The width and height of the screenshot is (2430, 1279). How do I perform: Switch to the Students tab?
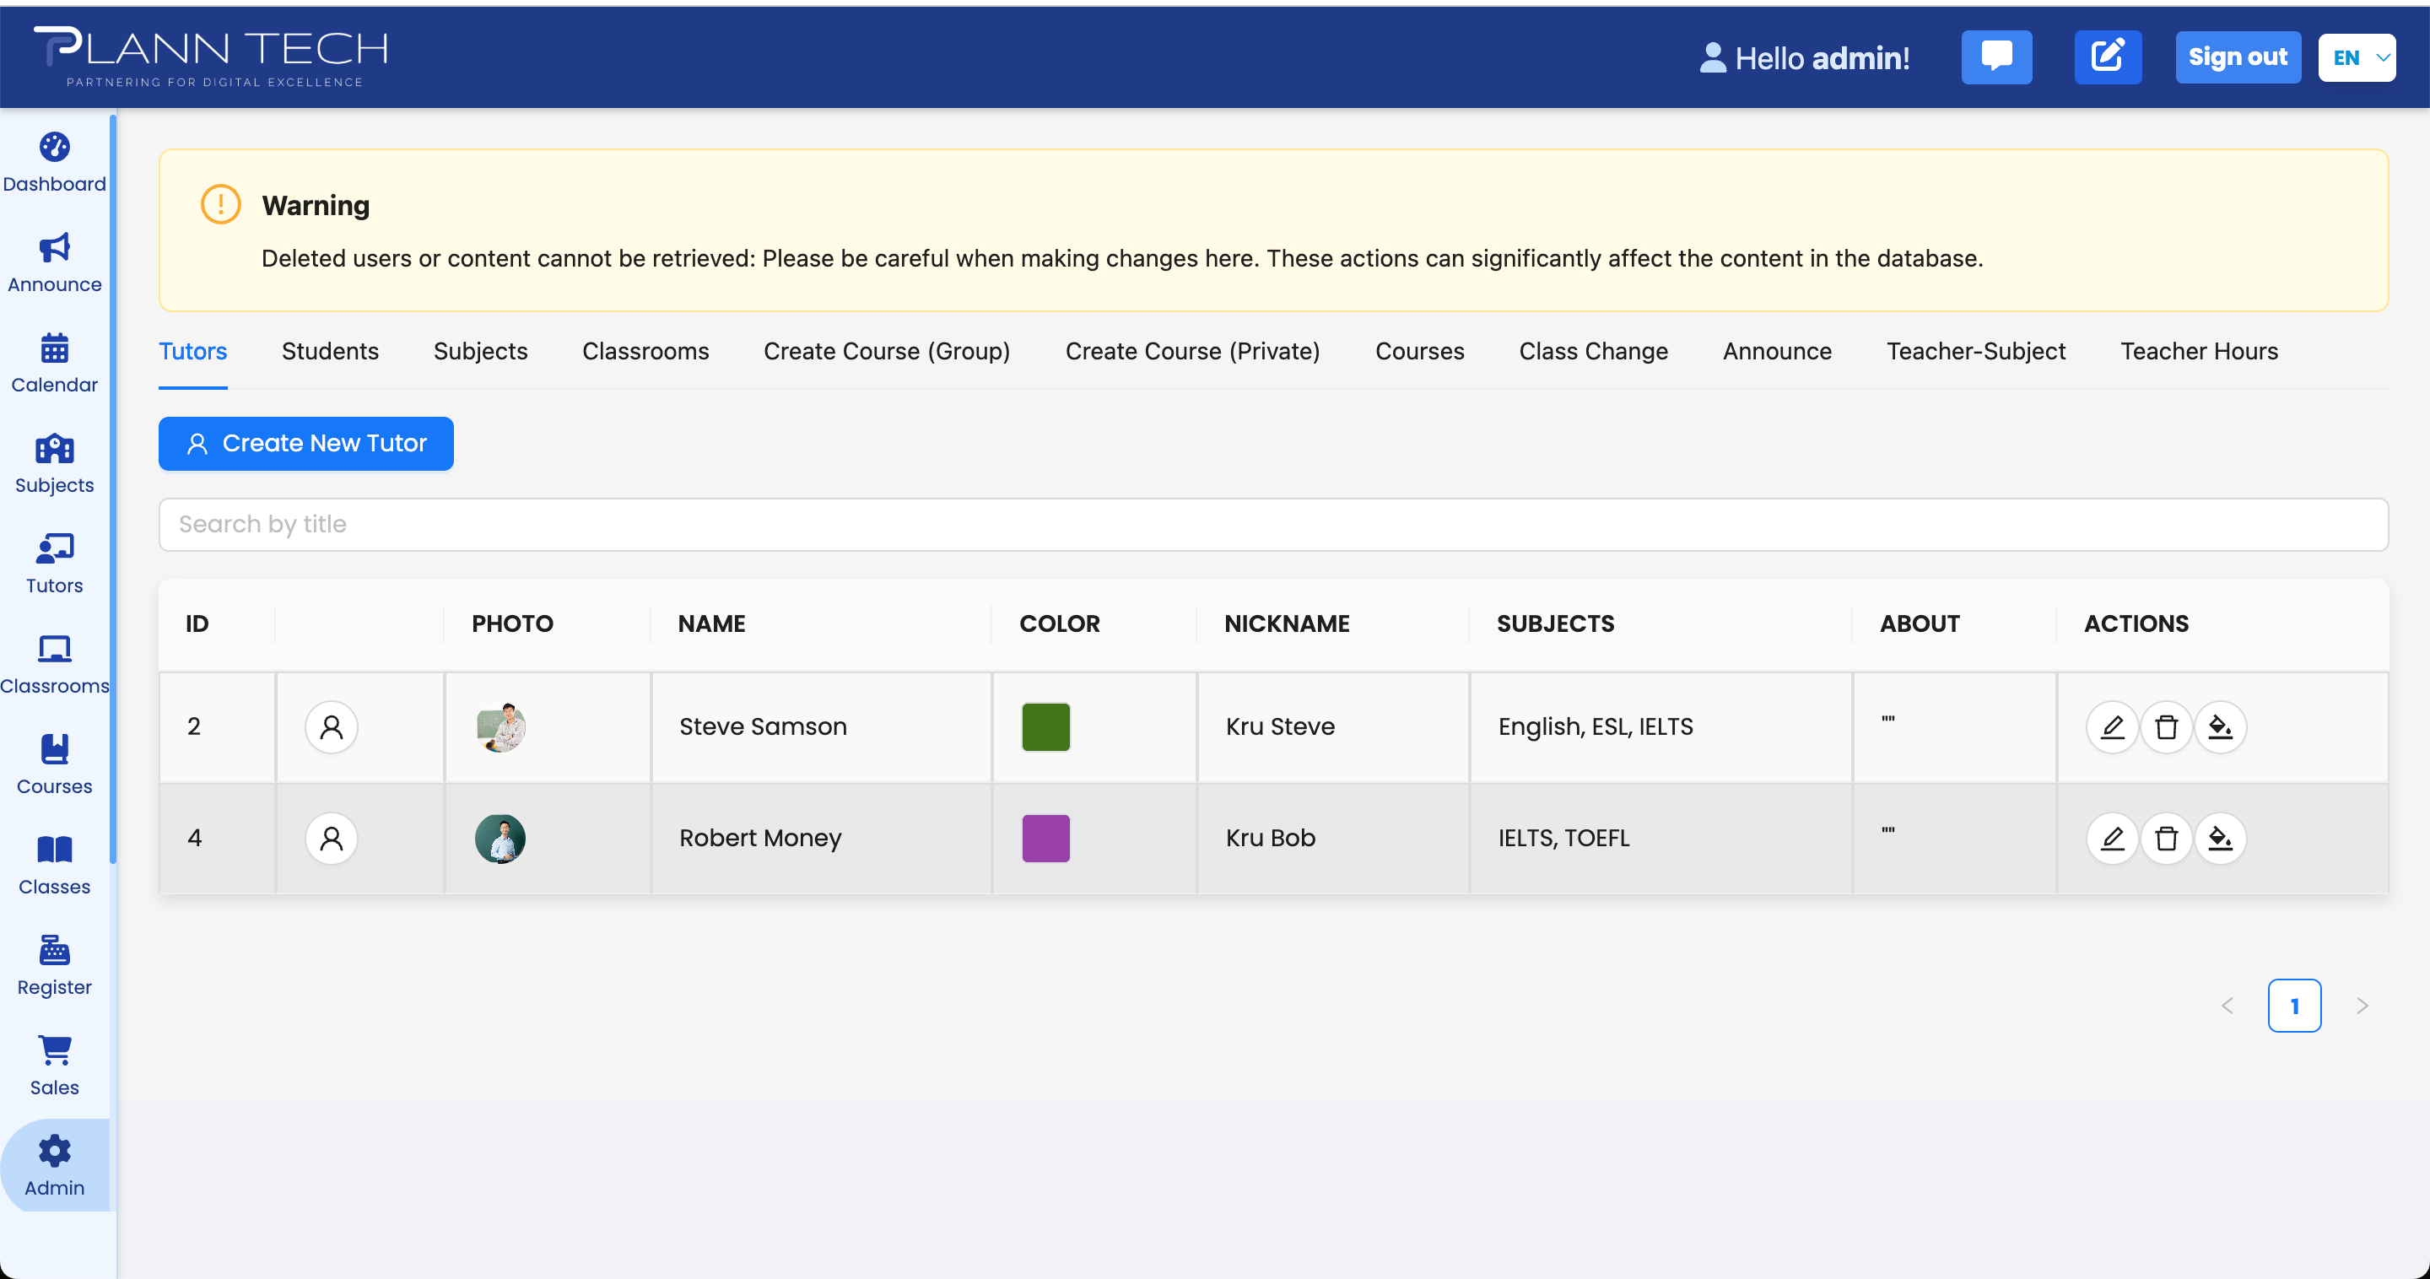tap(329, 351)
